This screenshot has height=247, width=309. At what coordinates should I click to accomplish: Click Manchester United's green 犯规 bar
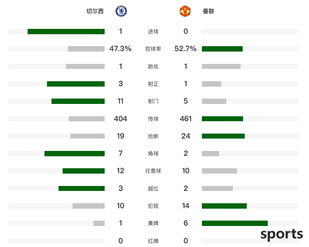[224, 206]
